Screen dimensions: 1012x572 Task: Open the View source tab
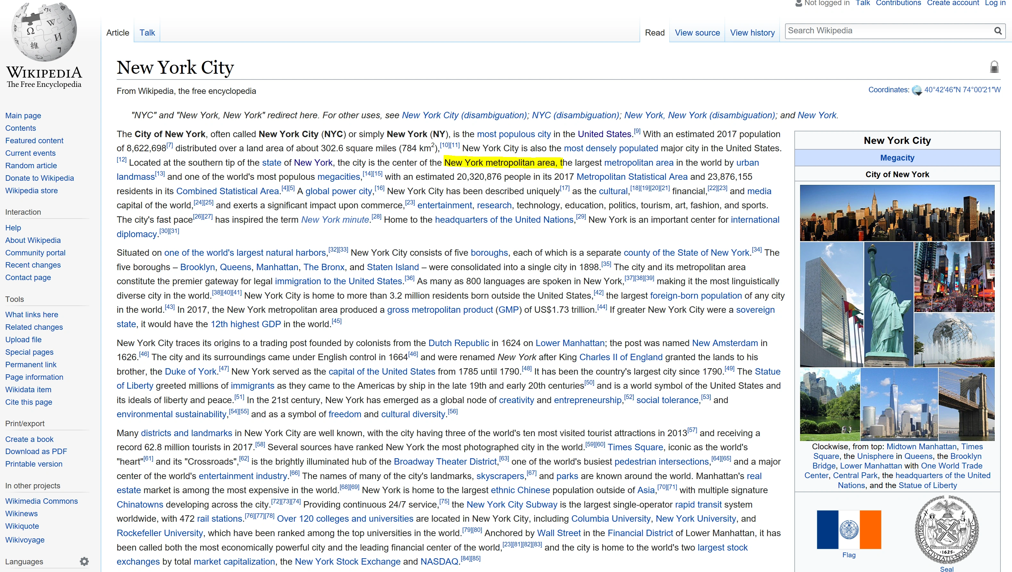point(697,33)
